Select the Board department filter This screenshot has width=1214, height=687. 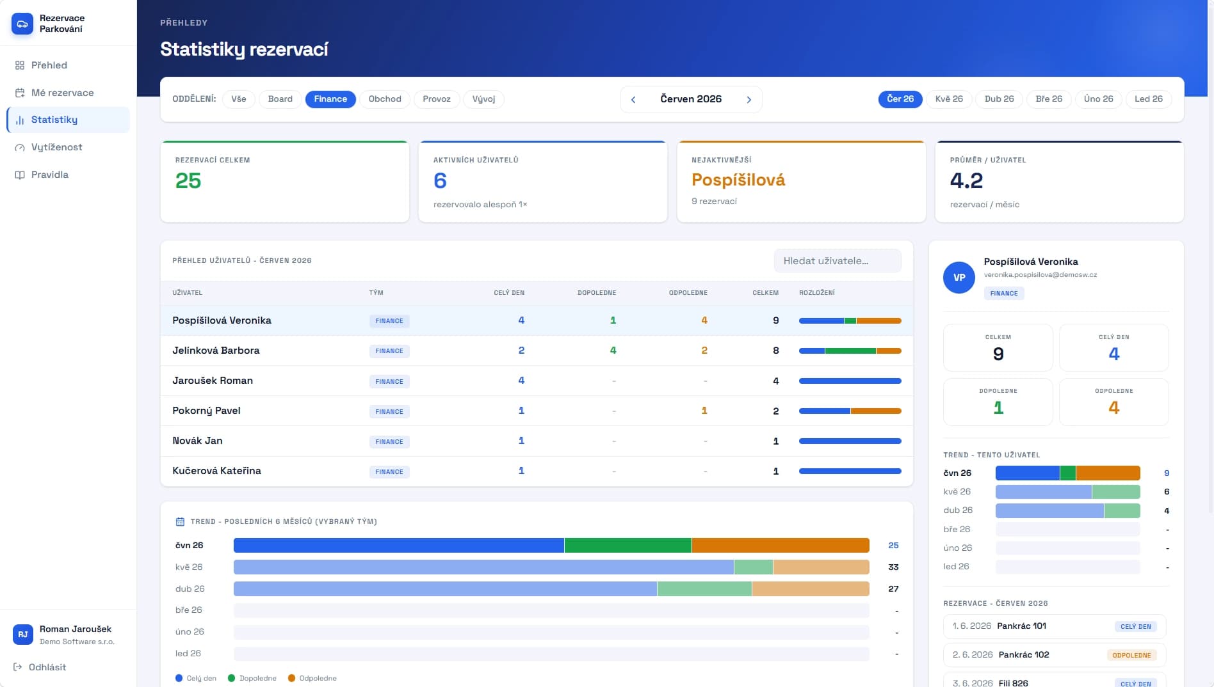pyautogui.click(x=280, y=99)
